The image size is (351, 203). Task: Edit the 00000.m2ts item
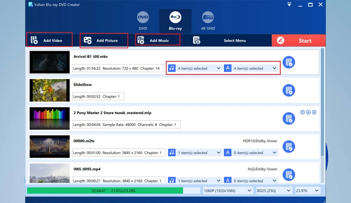coord(289,147)
